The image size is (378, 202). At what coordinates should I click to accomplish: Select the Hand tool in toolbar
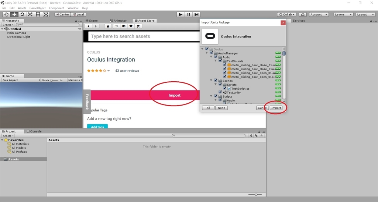(6, 14)
